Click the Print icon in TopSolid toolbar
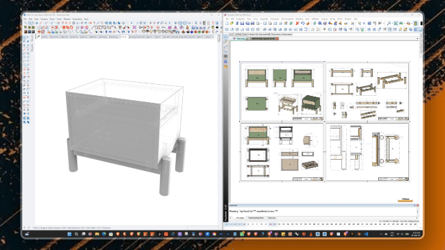Screen dimensions: 445x250 [x=258, y=23]
